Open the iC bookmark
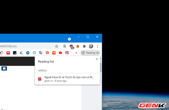The image size is (169, 110). tap(21, 53)
